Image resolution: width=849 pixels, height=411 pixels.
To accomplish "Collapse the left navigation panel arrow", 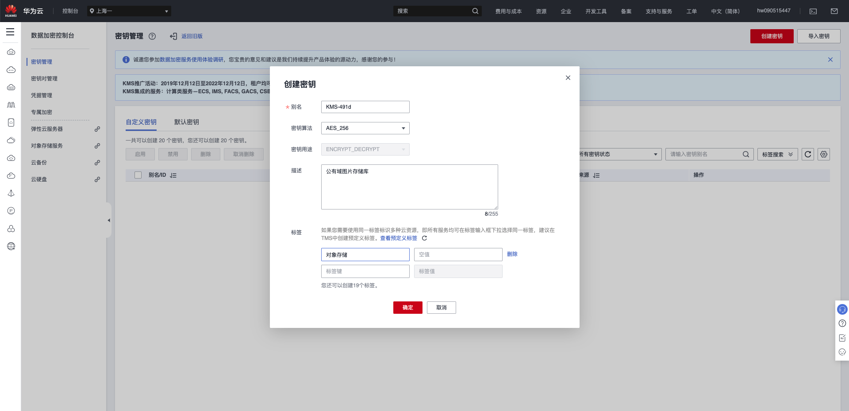I will 109,220.
